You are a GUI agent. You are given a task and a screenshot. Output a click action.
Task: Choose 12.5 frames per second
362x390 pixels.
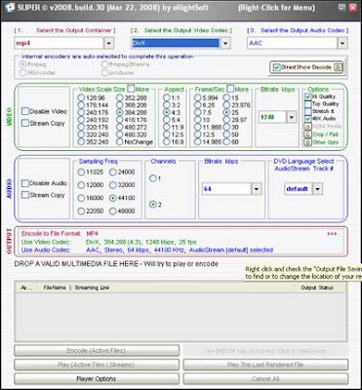coord(197,135)
